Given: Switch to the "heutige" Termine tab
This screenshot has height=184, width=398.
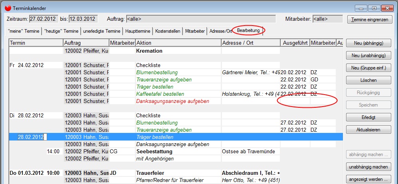Looking at the screenshot, I should tap(61, 31).
